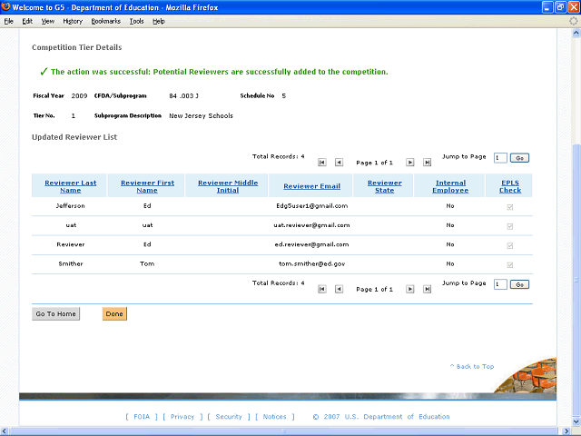Click the bottom last-page pagination icon
581x436 pixels.
[x=428, y=289]
